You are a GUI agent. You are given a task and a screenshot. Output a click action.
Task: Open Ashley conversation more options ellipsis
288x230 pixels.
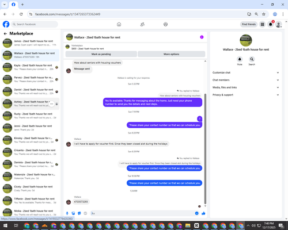point(51,103)
